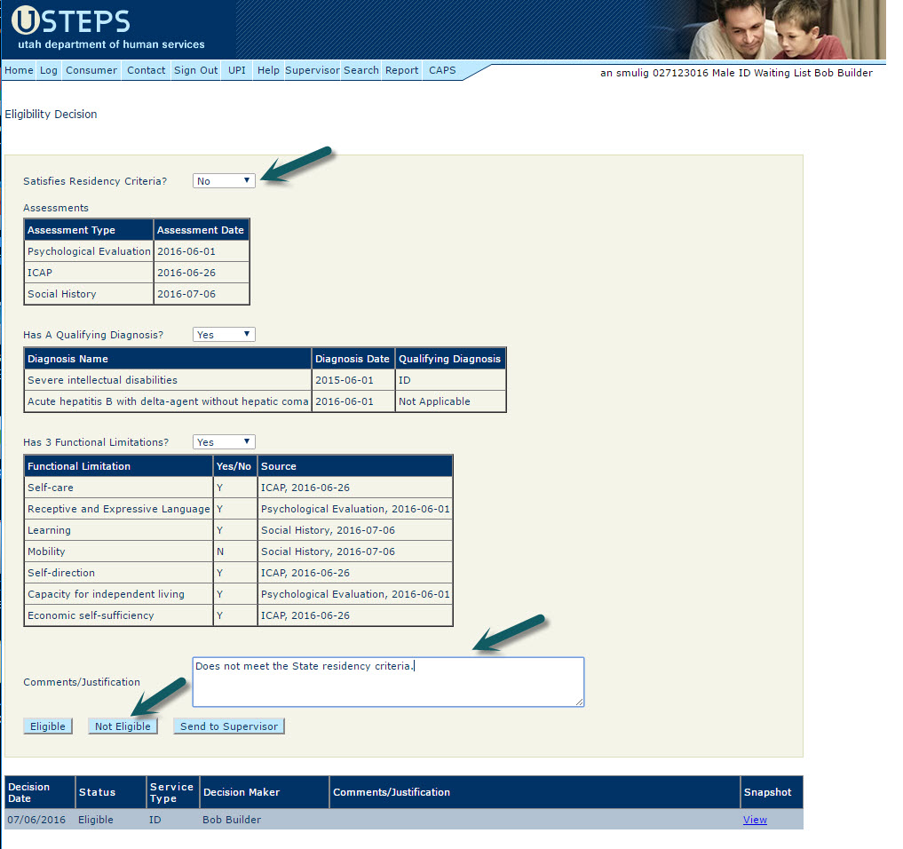Open the Contact menu item
Viewport: 903px width, 849px height.
click(146, 70)
